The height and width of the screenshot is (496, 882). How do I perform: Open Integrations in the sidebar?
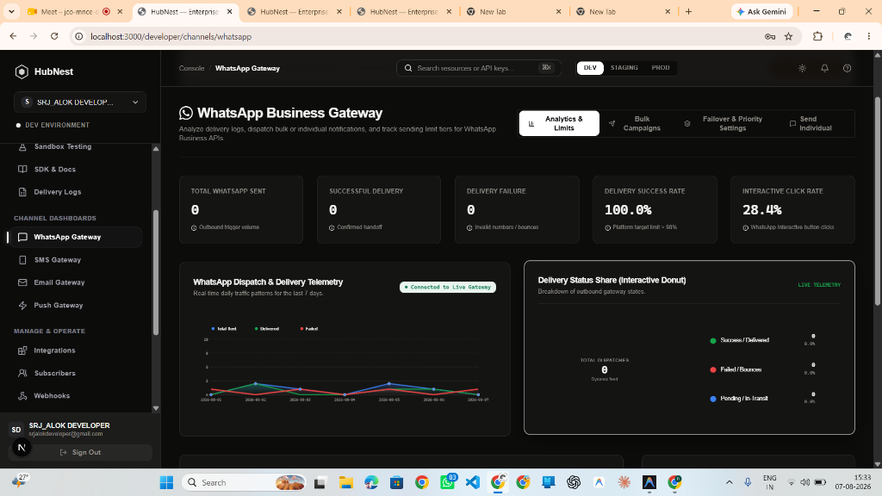pyautogui.click(x=54, y=350)
